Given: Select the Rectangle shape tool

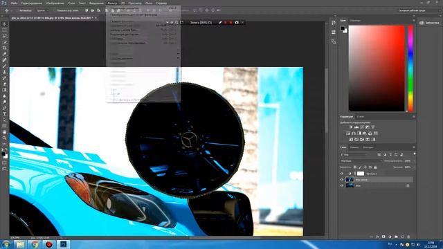Looking at the screenshot, I should tap(4, 126).
